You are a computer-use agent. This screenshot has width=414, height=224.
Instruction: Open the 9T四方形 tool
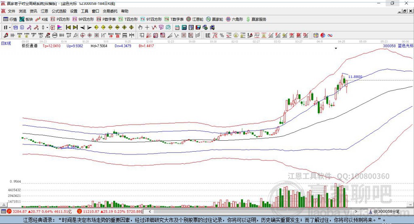click(x=151, y=19)
